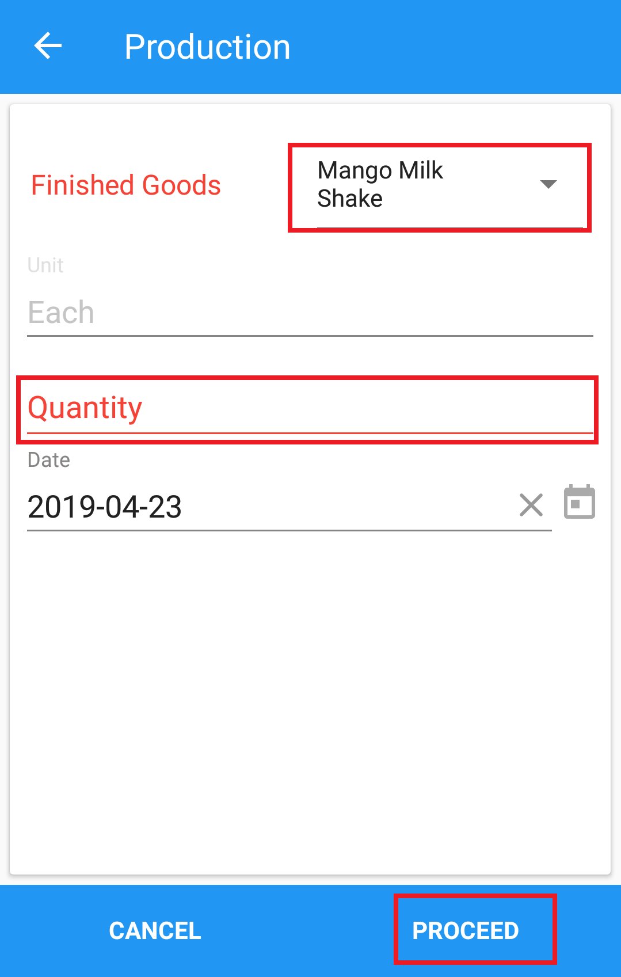Screen dimensions: 621x977
Task: Select the date field showing 2019-04-23
Action: pyautogui.click(x=289, y=507)
